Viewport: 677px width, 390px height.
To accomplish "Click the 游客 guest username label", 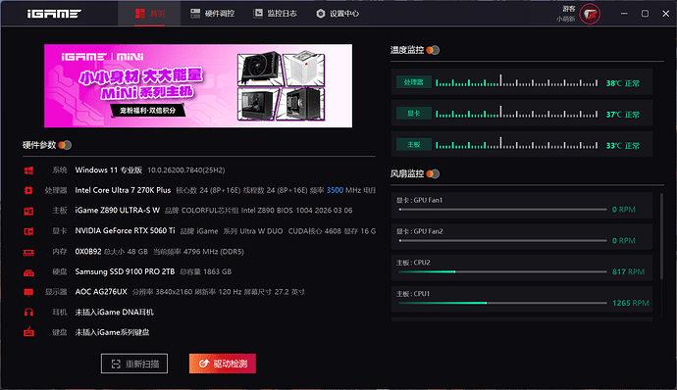I will pos(569,9).
